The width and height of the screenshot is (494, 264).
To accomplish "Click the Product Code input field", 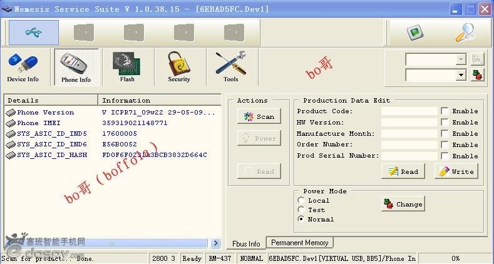I will [x=409, y=111].
